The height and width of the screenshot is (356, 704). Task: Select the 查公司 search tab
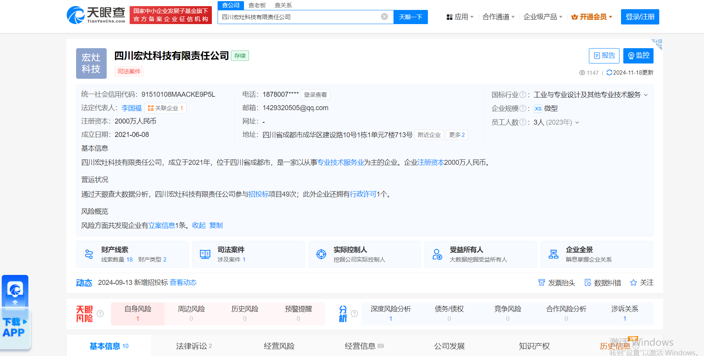click(231, 5)
